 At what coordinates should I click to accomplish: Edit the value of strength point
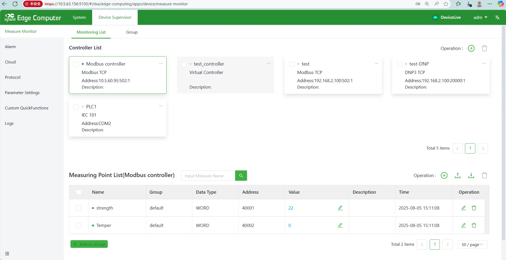point(340,208)
